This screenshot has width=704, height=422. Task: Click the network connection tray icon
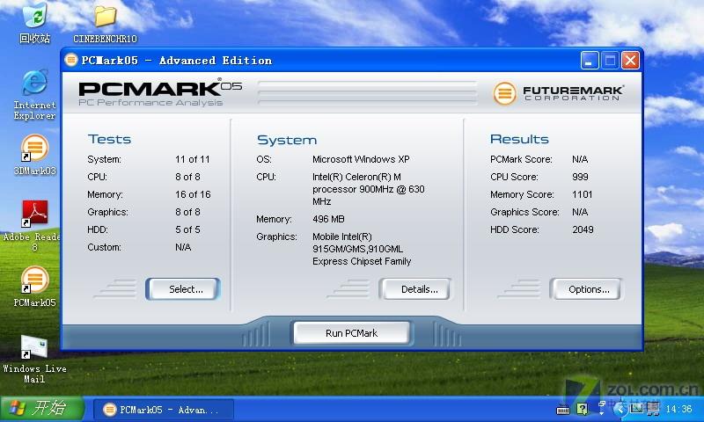653,409
